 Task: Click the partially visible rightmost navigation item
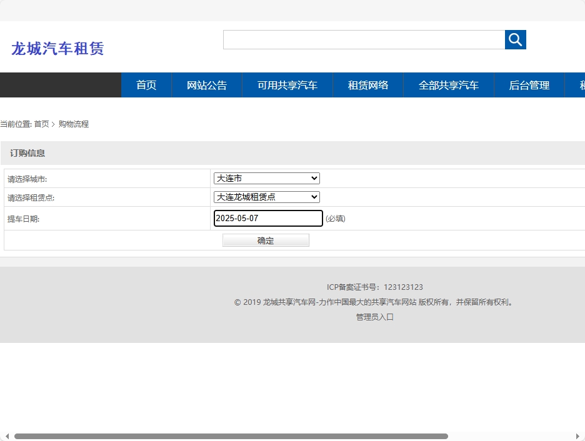pyautogui.click(x=580, y=85)
